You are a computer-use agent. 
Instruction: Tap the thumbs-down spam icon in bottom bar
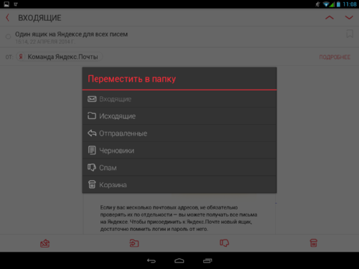224,243
